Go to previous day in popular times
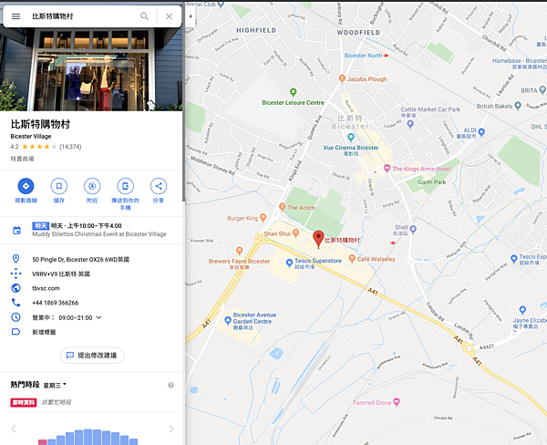The width and height of the screenshot is (547, 445). (14, 429)
